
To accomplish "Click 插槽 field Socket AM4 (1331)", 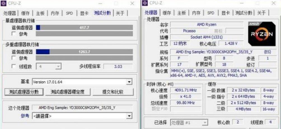I will (x=207, y=37).
